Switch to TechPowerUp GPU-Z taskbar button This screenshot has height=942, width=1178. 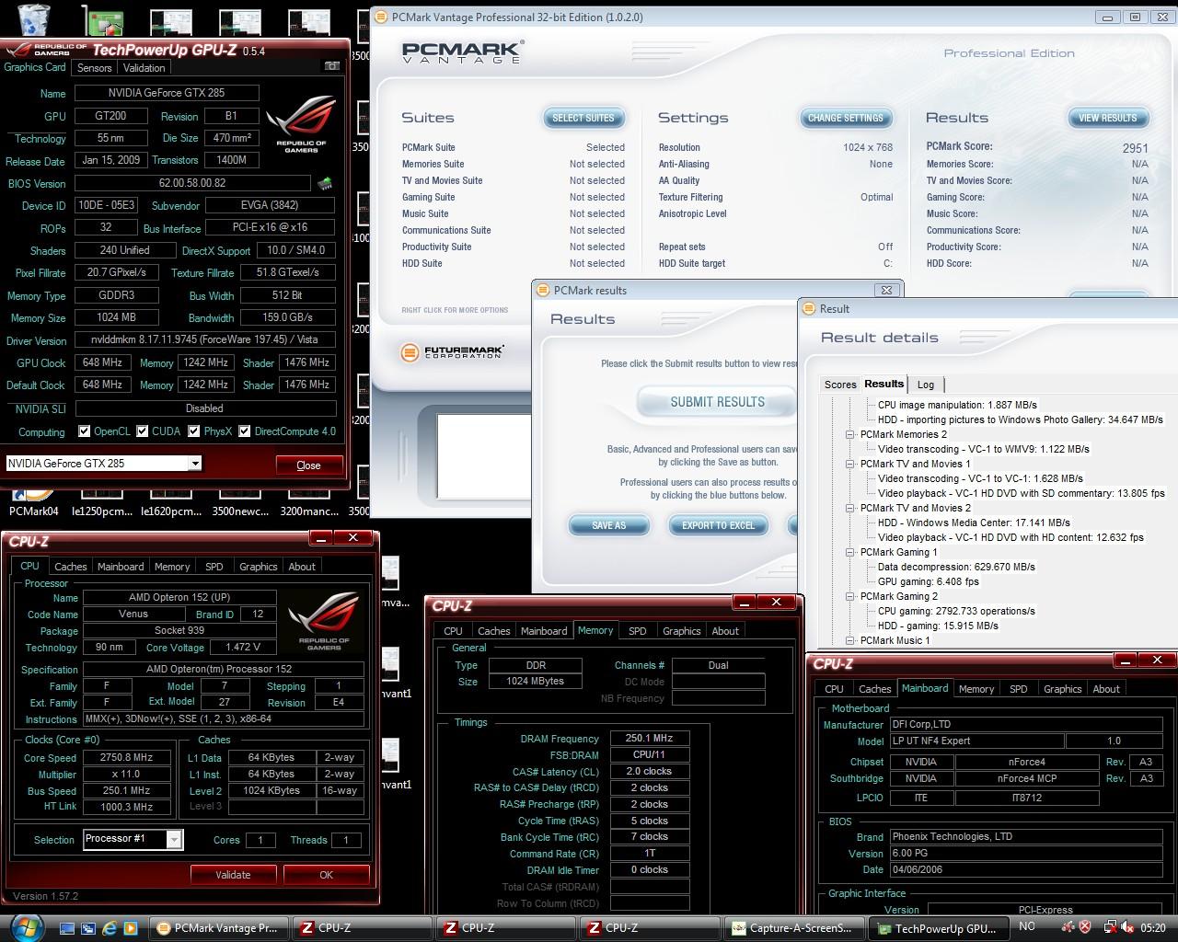[939, 928]
